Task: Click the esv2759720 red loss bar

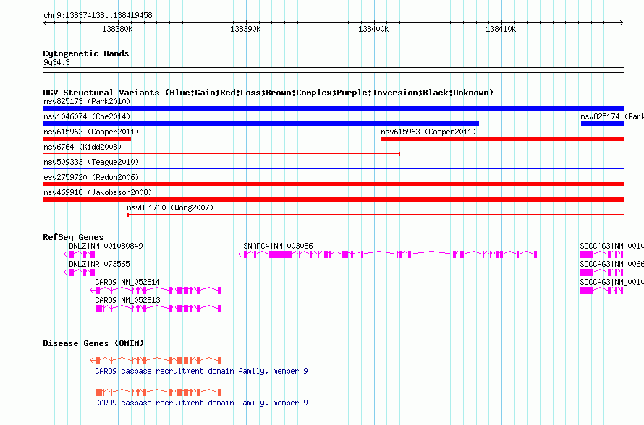Action: [333, 184]
